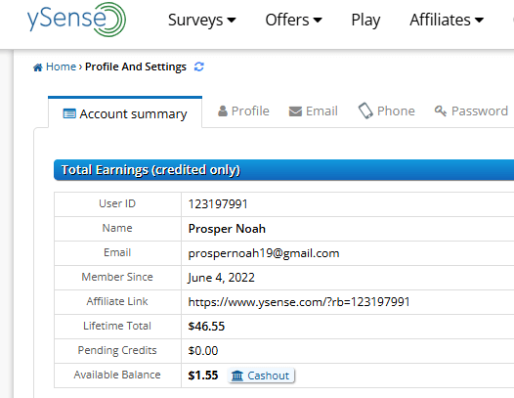
Task: Click the home icon in breadcrumb
Action: tap(38, 67)
